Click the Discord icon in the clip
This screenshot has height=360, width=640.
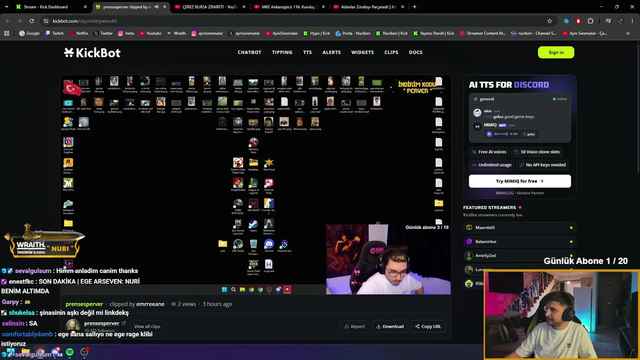tap(269, 245)
